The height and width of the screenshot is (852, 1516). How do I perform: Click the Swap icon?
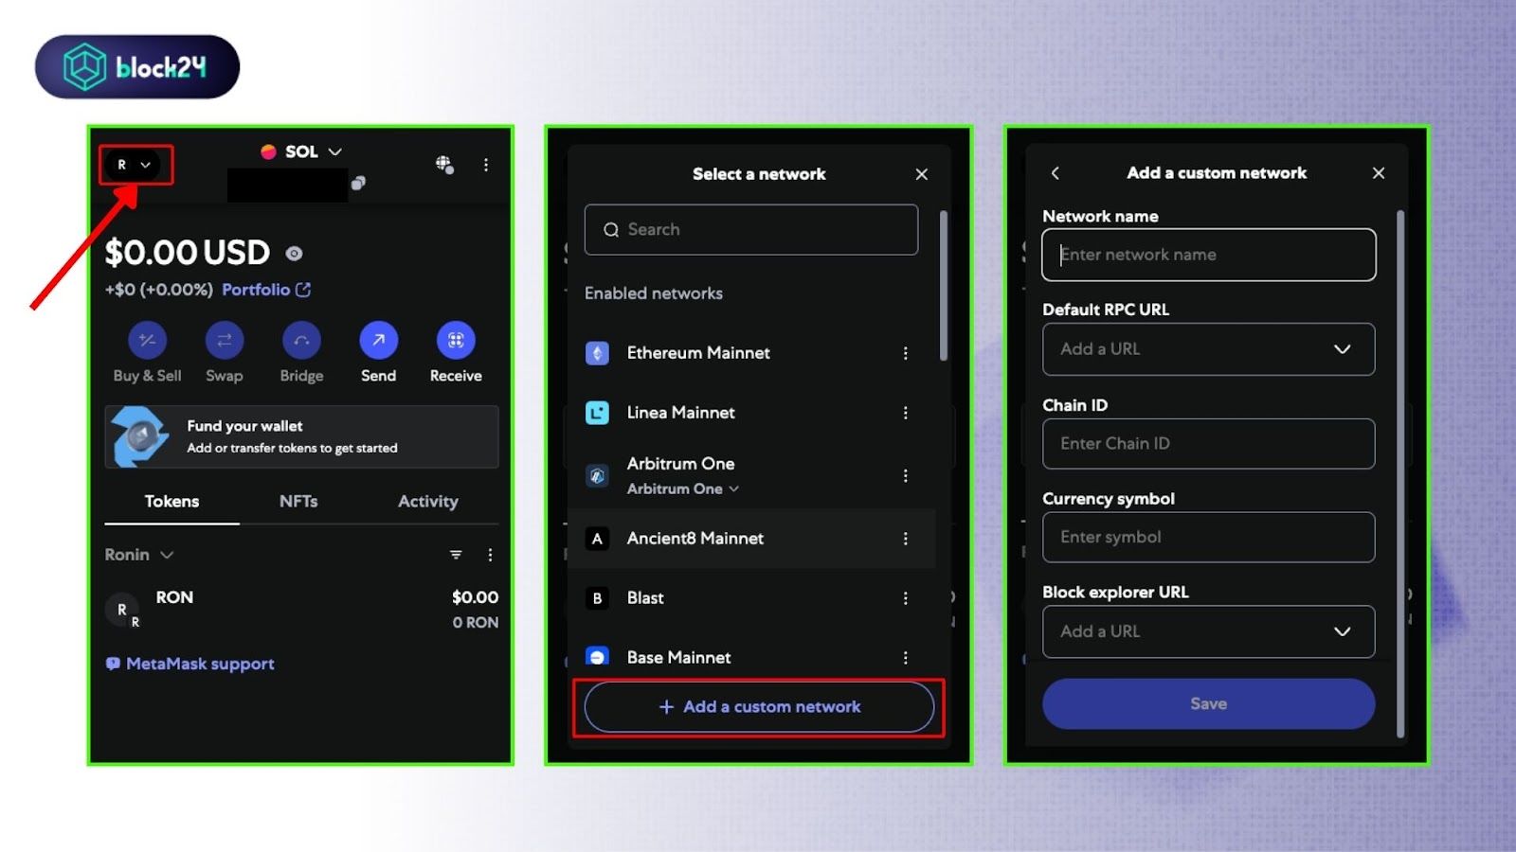[x=225, y=340]
